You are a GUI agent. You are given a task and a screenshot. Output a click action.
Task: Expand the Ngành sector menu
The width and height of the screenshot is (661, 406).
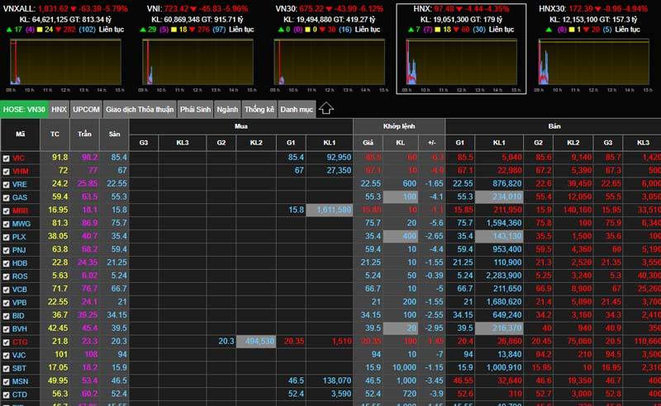pos(226,109)
